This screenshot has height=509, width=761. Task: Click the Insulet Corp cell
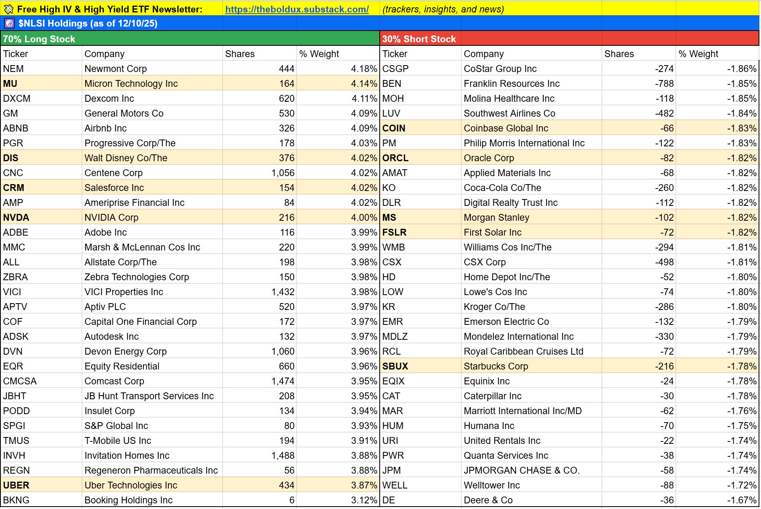pos(152,411)
